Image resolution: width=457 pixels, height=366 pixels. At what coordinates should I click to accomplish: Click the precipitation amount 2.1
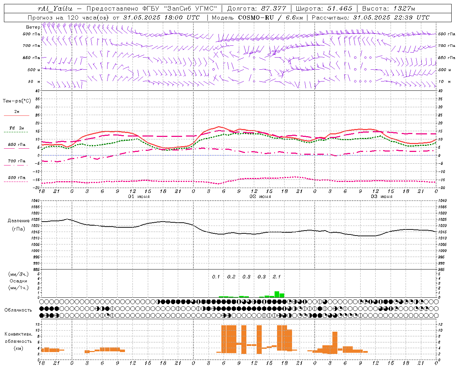pyautogui.click(x=277, y=277)
